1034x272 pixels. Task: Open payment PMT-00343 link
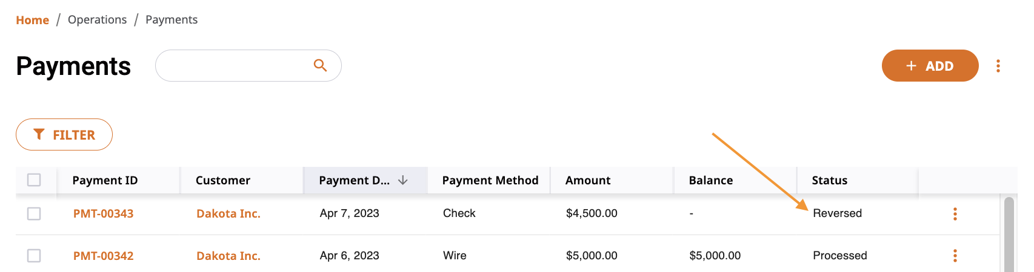point(103,213)
